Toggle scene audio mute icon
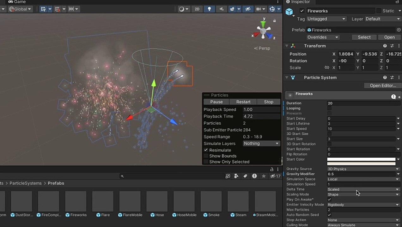The image size is (402, 227). click(222, 9)
